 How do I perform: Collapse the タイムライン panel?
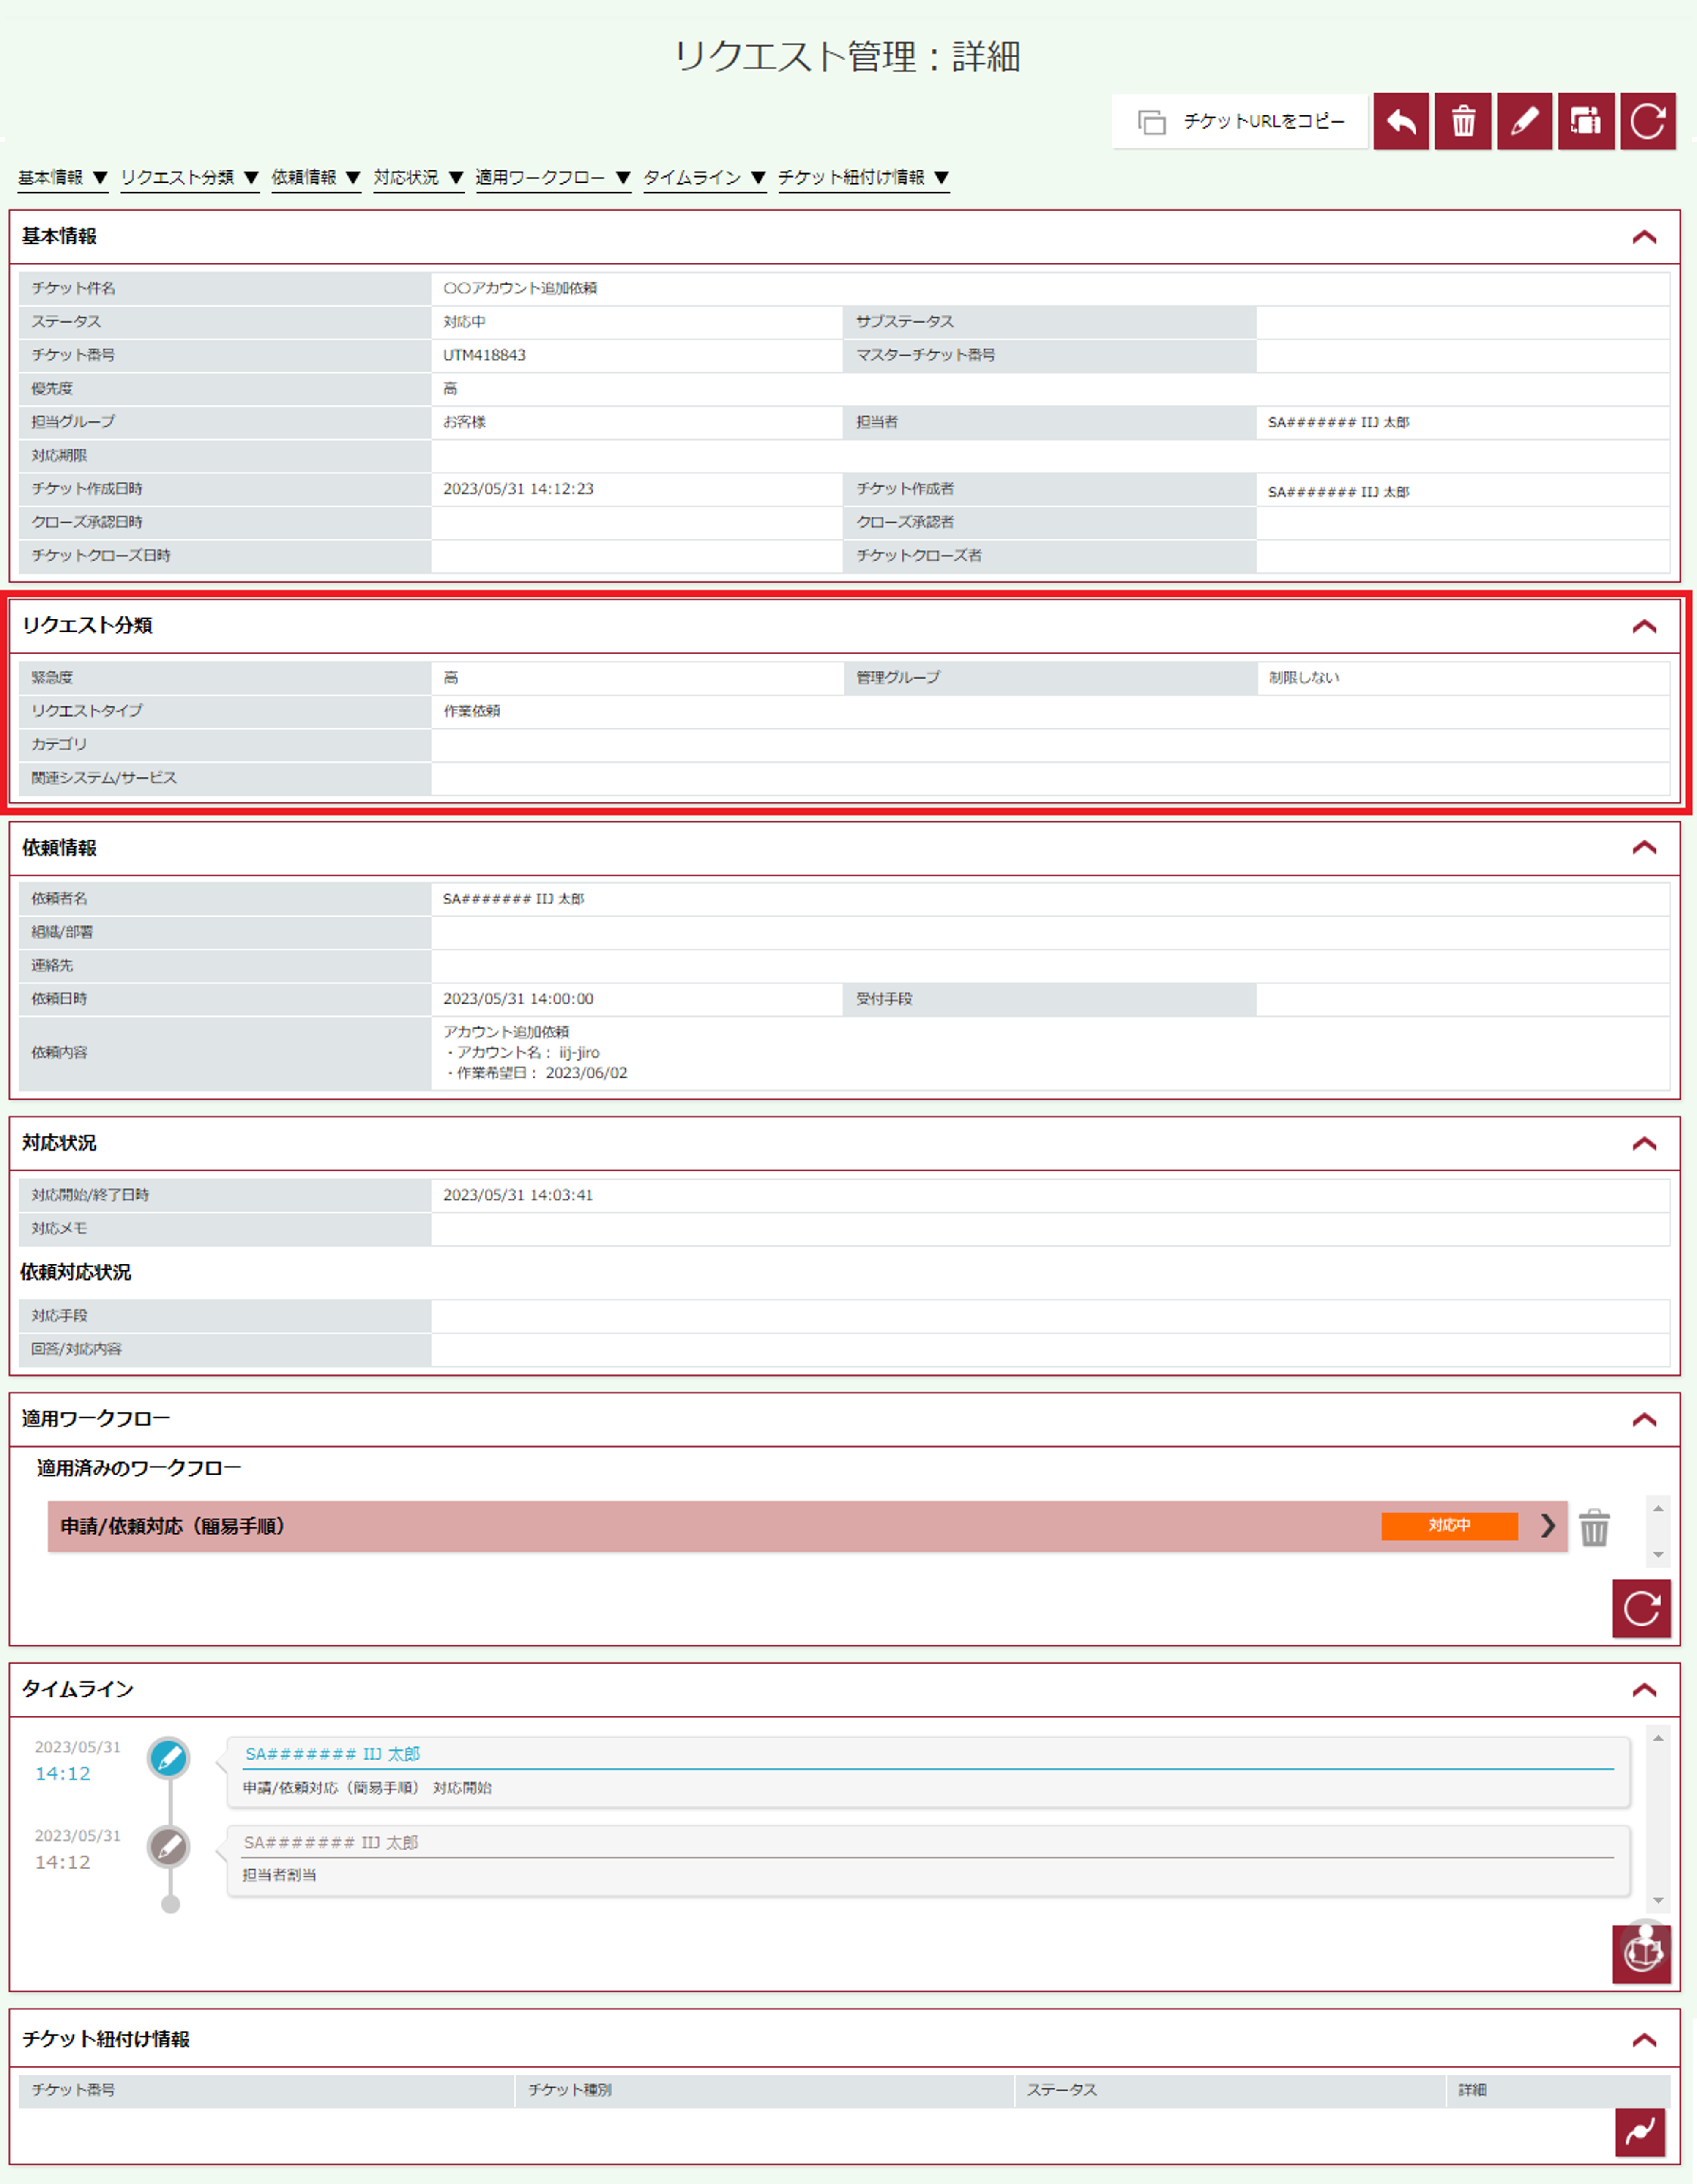point(1644,1691)
